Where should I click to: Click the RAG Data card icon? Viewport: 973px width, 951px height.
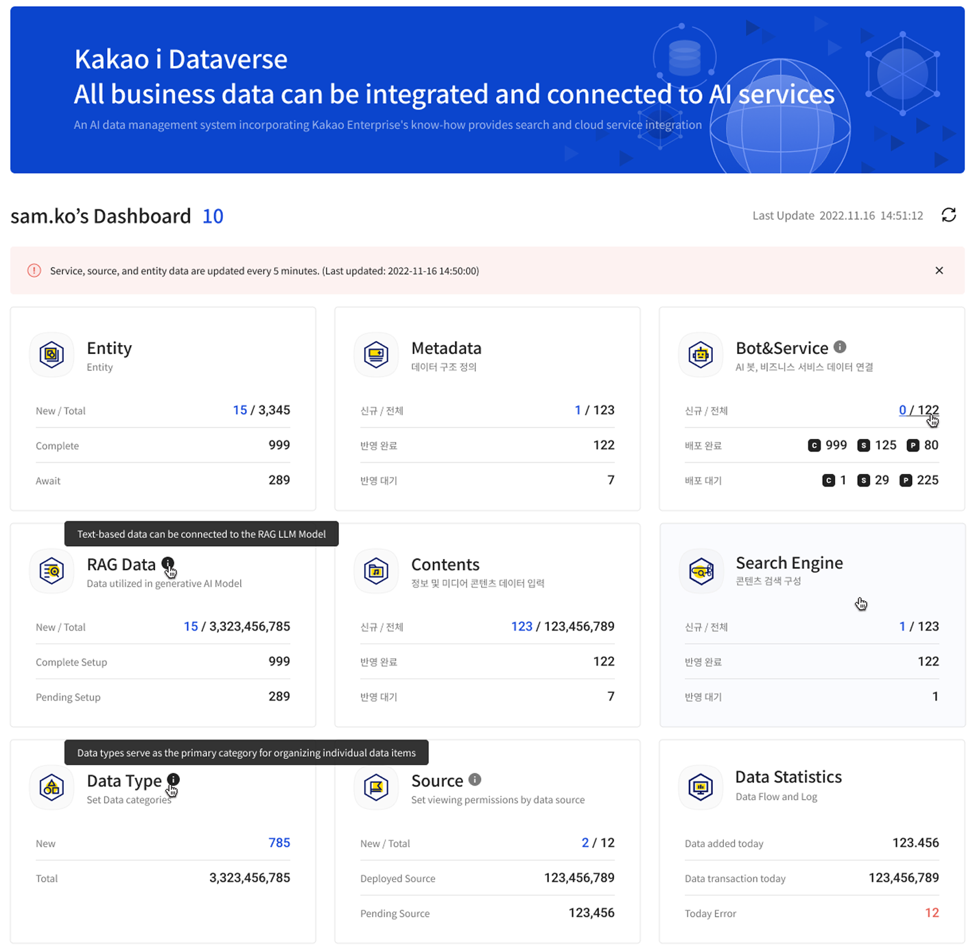[x=51, y=571]
